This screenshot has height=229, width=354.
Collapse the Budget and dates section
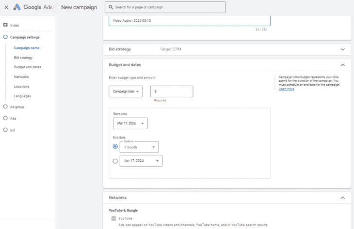pos(343,65)
